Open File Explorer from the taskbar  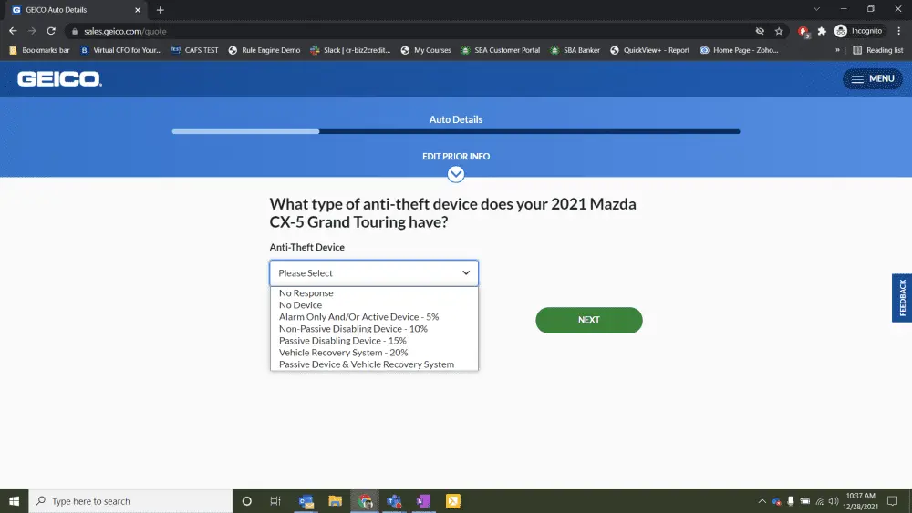tap(335, 501)
